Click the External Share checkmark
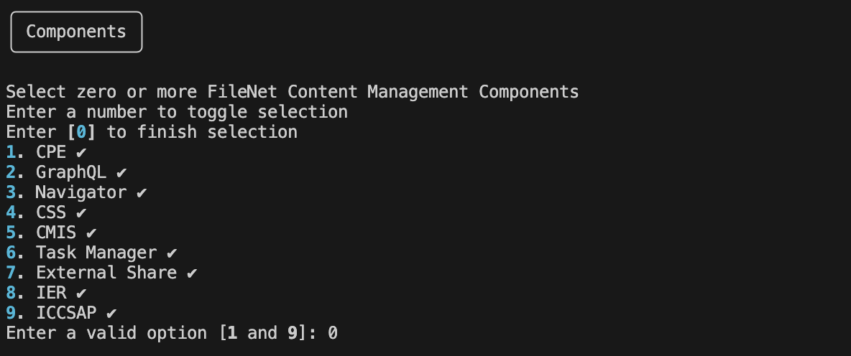851x356 pixels. [x=192, y=273]
